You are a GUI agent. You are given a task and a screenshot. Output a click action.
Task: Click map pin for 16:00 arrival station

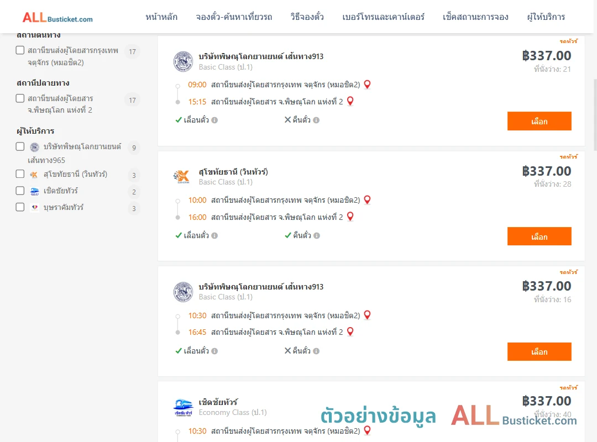click(x=350, y=216)
